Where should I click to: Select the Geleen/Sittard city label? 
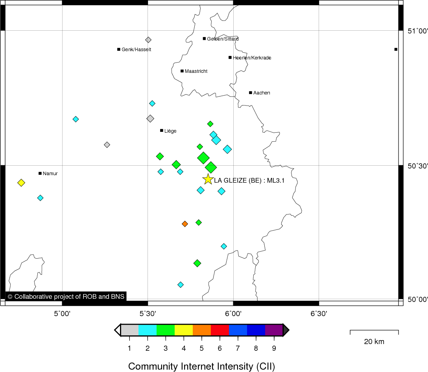point(223,39)
